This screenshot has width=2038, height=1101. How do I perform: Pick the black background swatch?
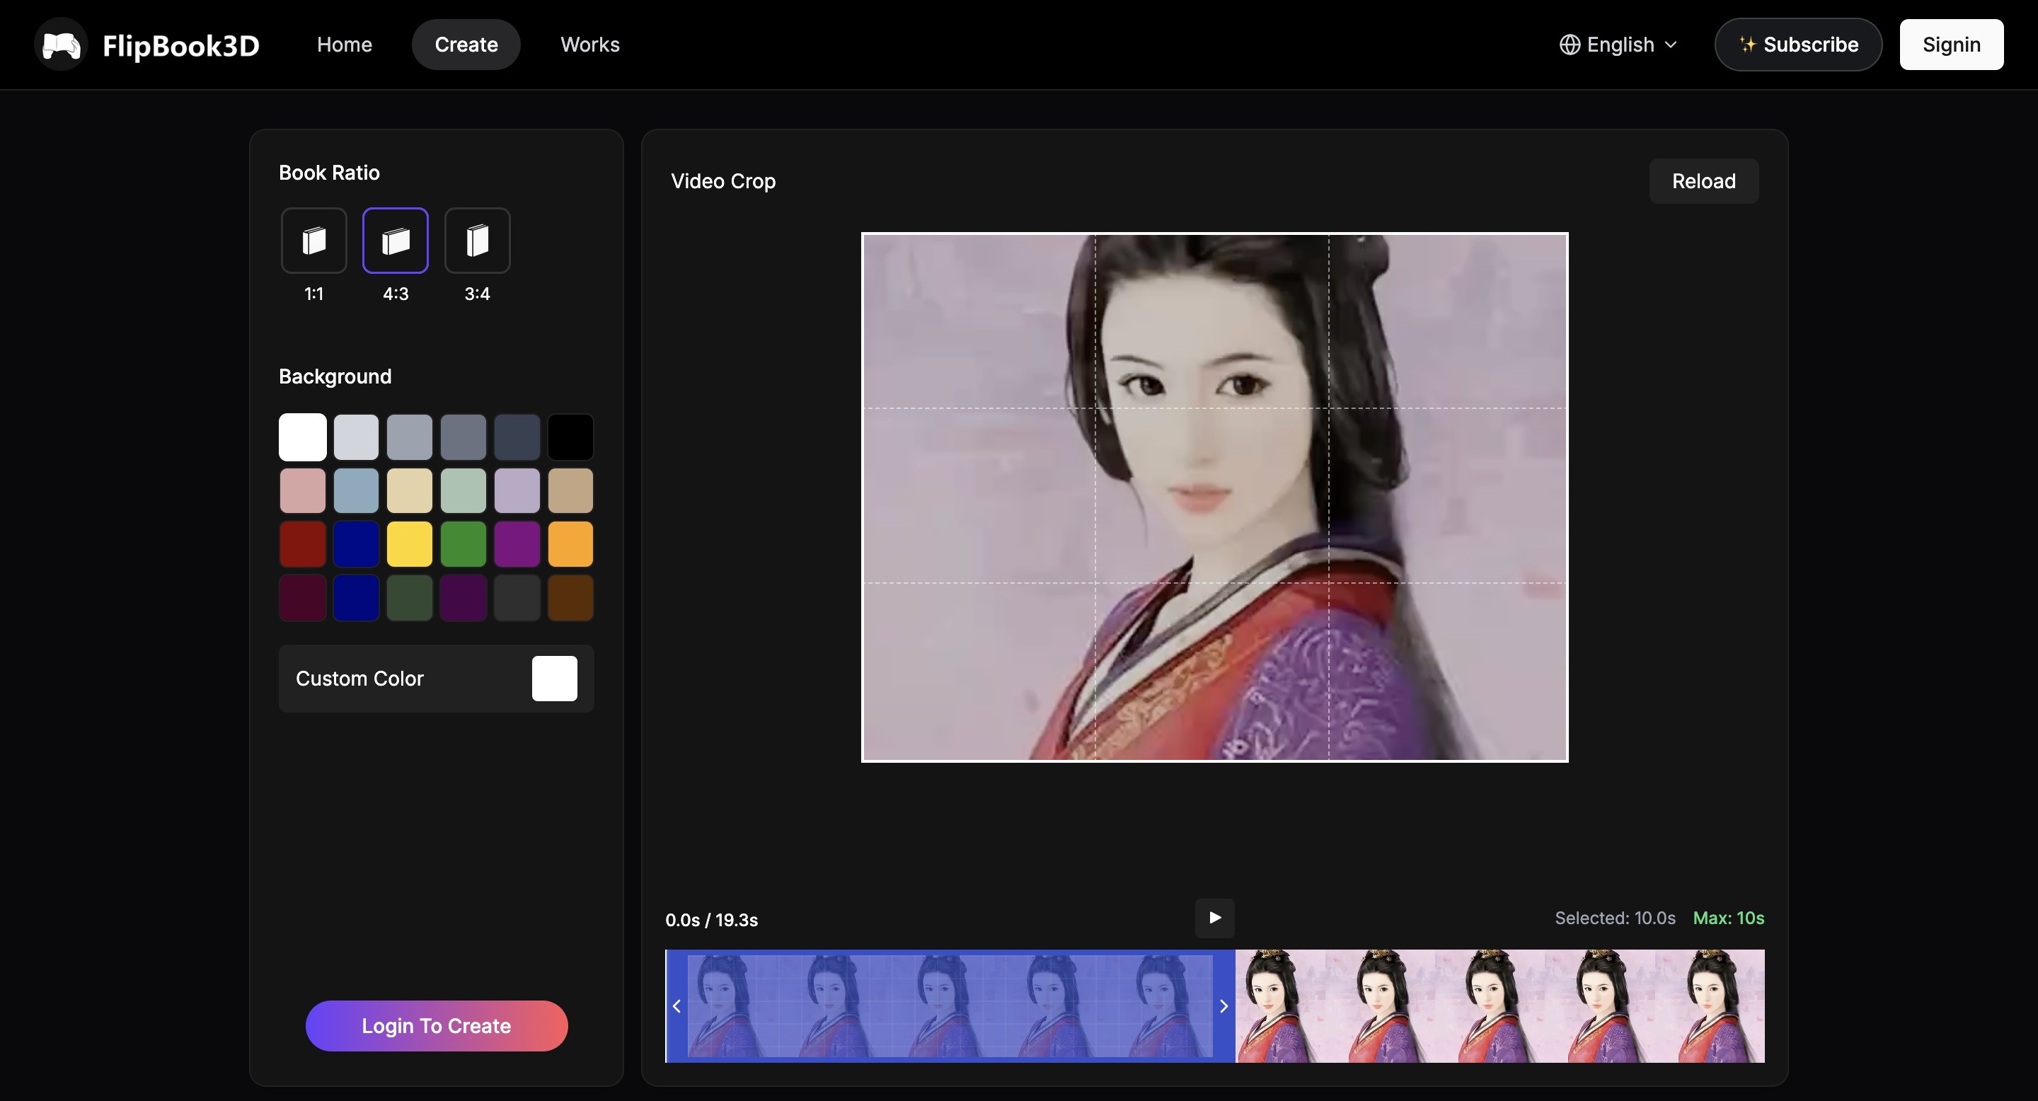[x=570, y=437]
